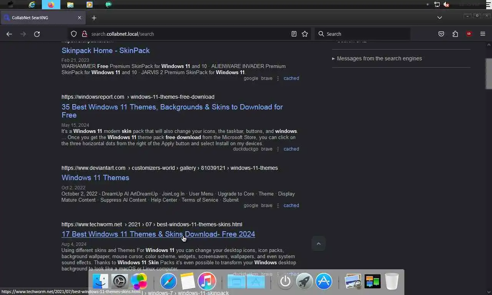The height and width of the screenshot is (295, 492).
Task: Open the Firefox hamburger menu
Action: pyautogui.click(x=483, y=34)
